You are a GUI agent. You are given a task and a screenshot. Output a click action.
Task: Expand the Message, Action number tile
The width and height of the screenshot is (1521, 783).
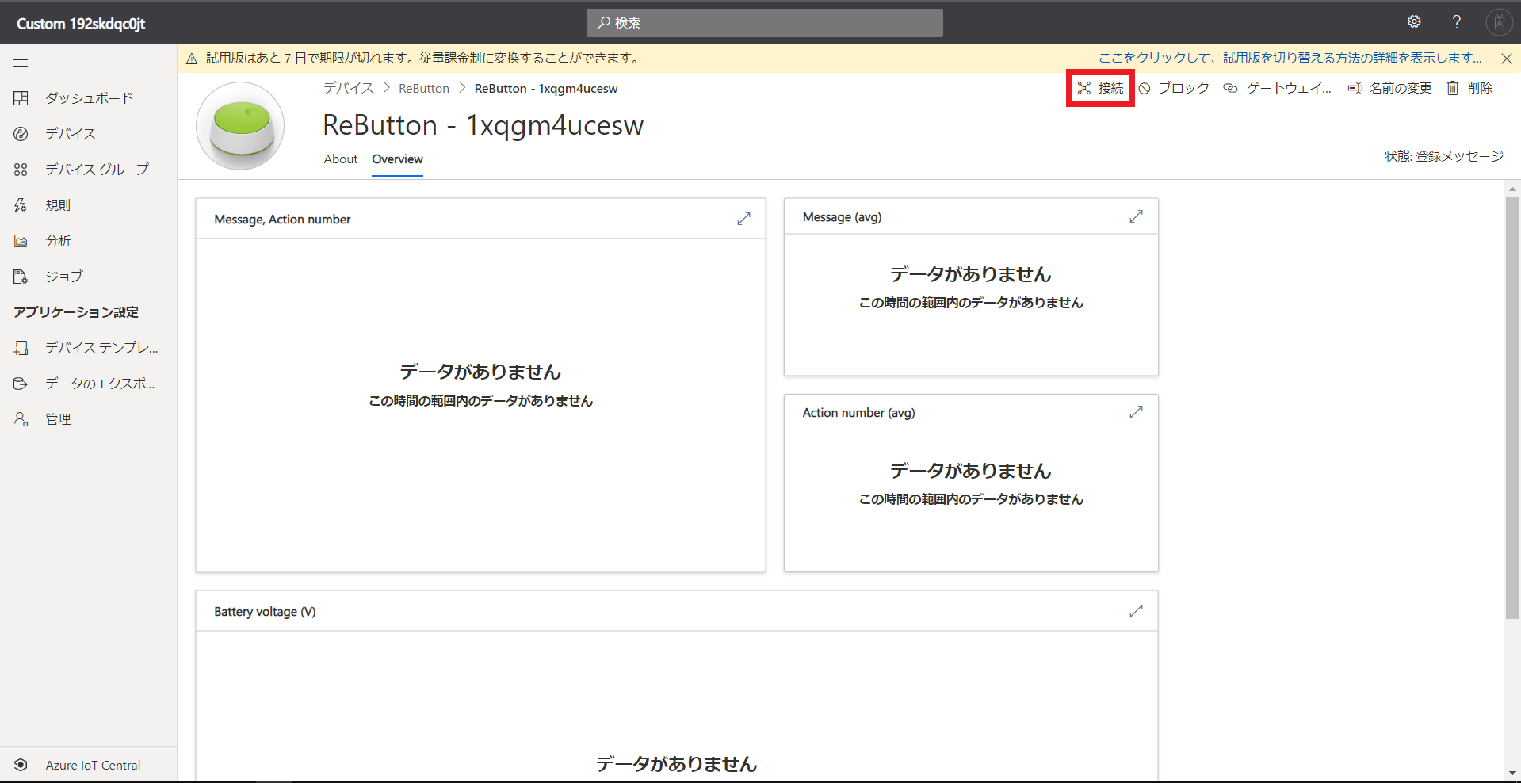pyautogui.click(x=743, y=219)
